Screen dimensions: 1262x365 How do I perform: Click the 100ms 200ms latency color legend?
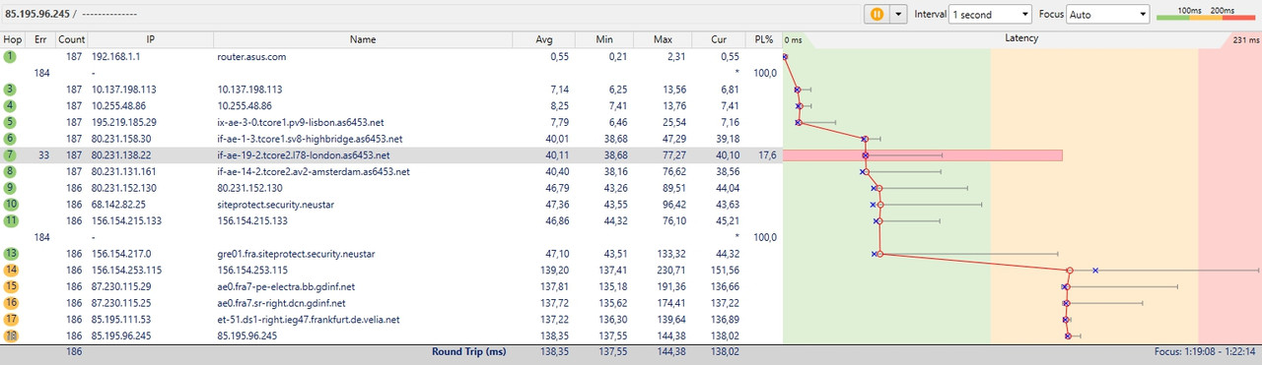tap(1206, 14)
